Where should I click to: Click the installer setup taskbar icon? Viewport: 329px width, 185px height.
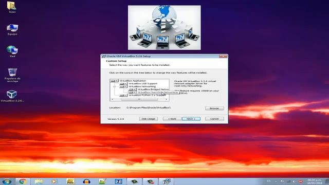166,181
